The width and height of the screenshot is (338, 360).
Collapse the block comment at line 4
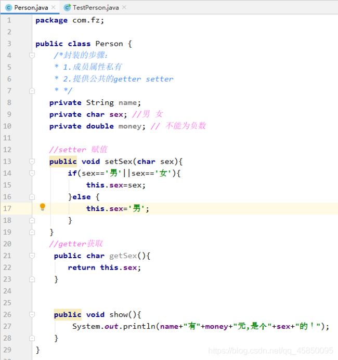tap(32, 56)
